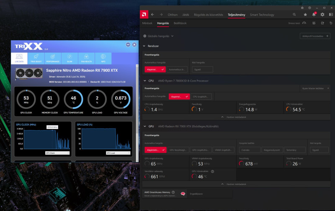Collapse GPU Hardver mérőadatok bar
The width and height of the screenshot is (335, 211).
(236, 184)
